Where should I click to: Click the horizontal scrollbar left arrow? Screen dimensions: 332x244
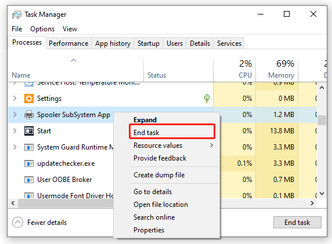[x=13, y=203]
